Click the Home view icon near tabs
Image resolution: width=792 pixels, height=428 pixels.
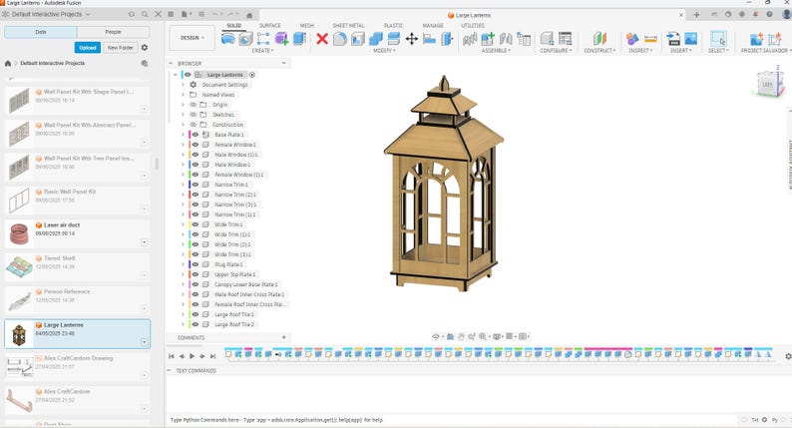coord(249,15)
